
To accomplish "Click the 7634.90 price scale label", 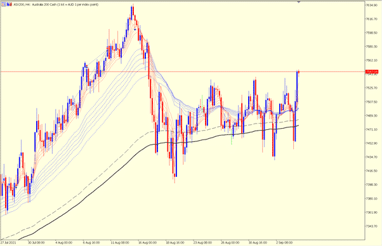I will click(x=372, y=5).
